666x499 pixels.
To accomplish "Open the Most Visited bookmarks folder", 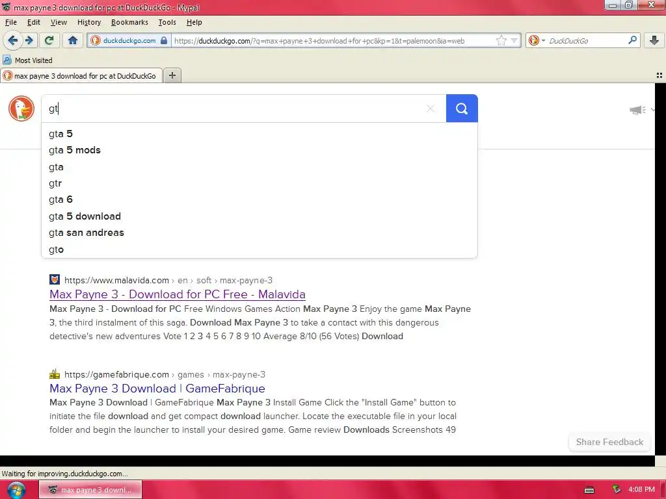I will point(28,60).
